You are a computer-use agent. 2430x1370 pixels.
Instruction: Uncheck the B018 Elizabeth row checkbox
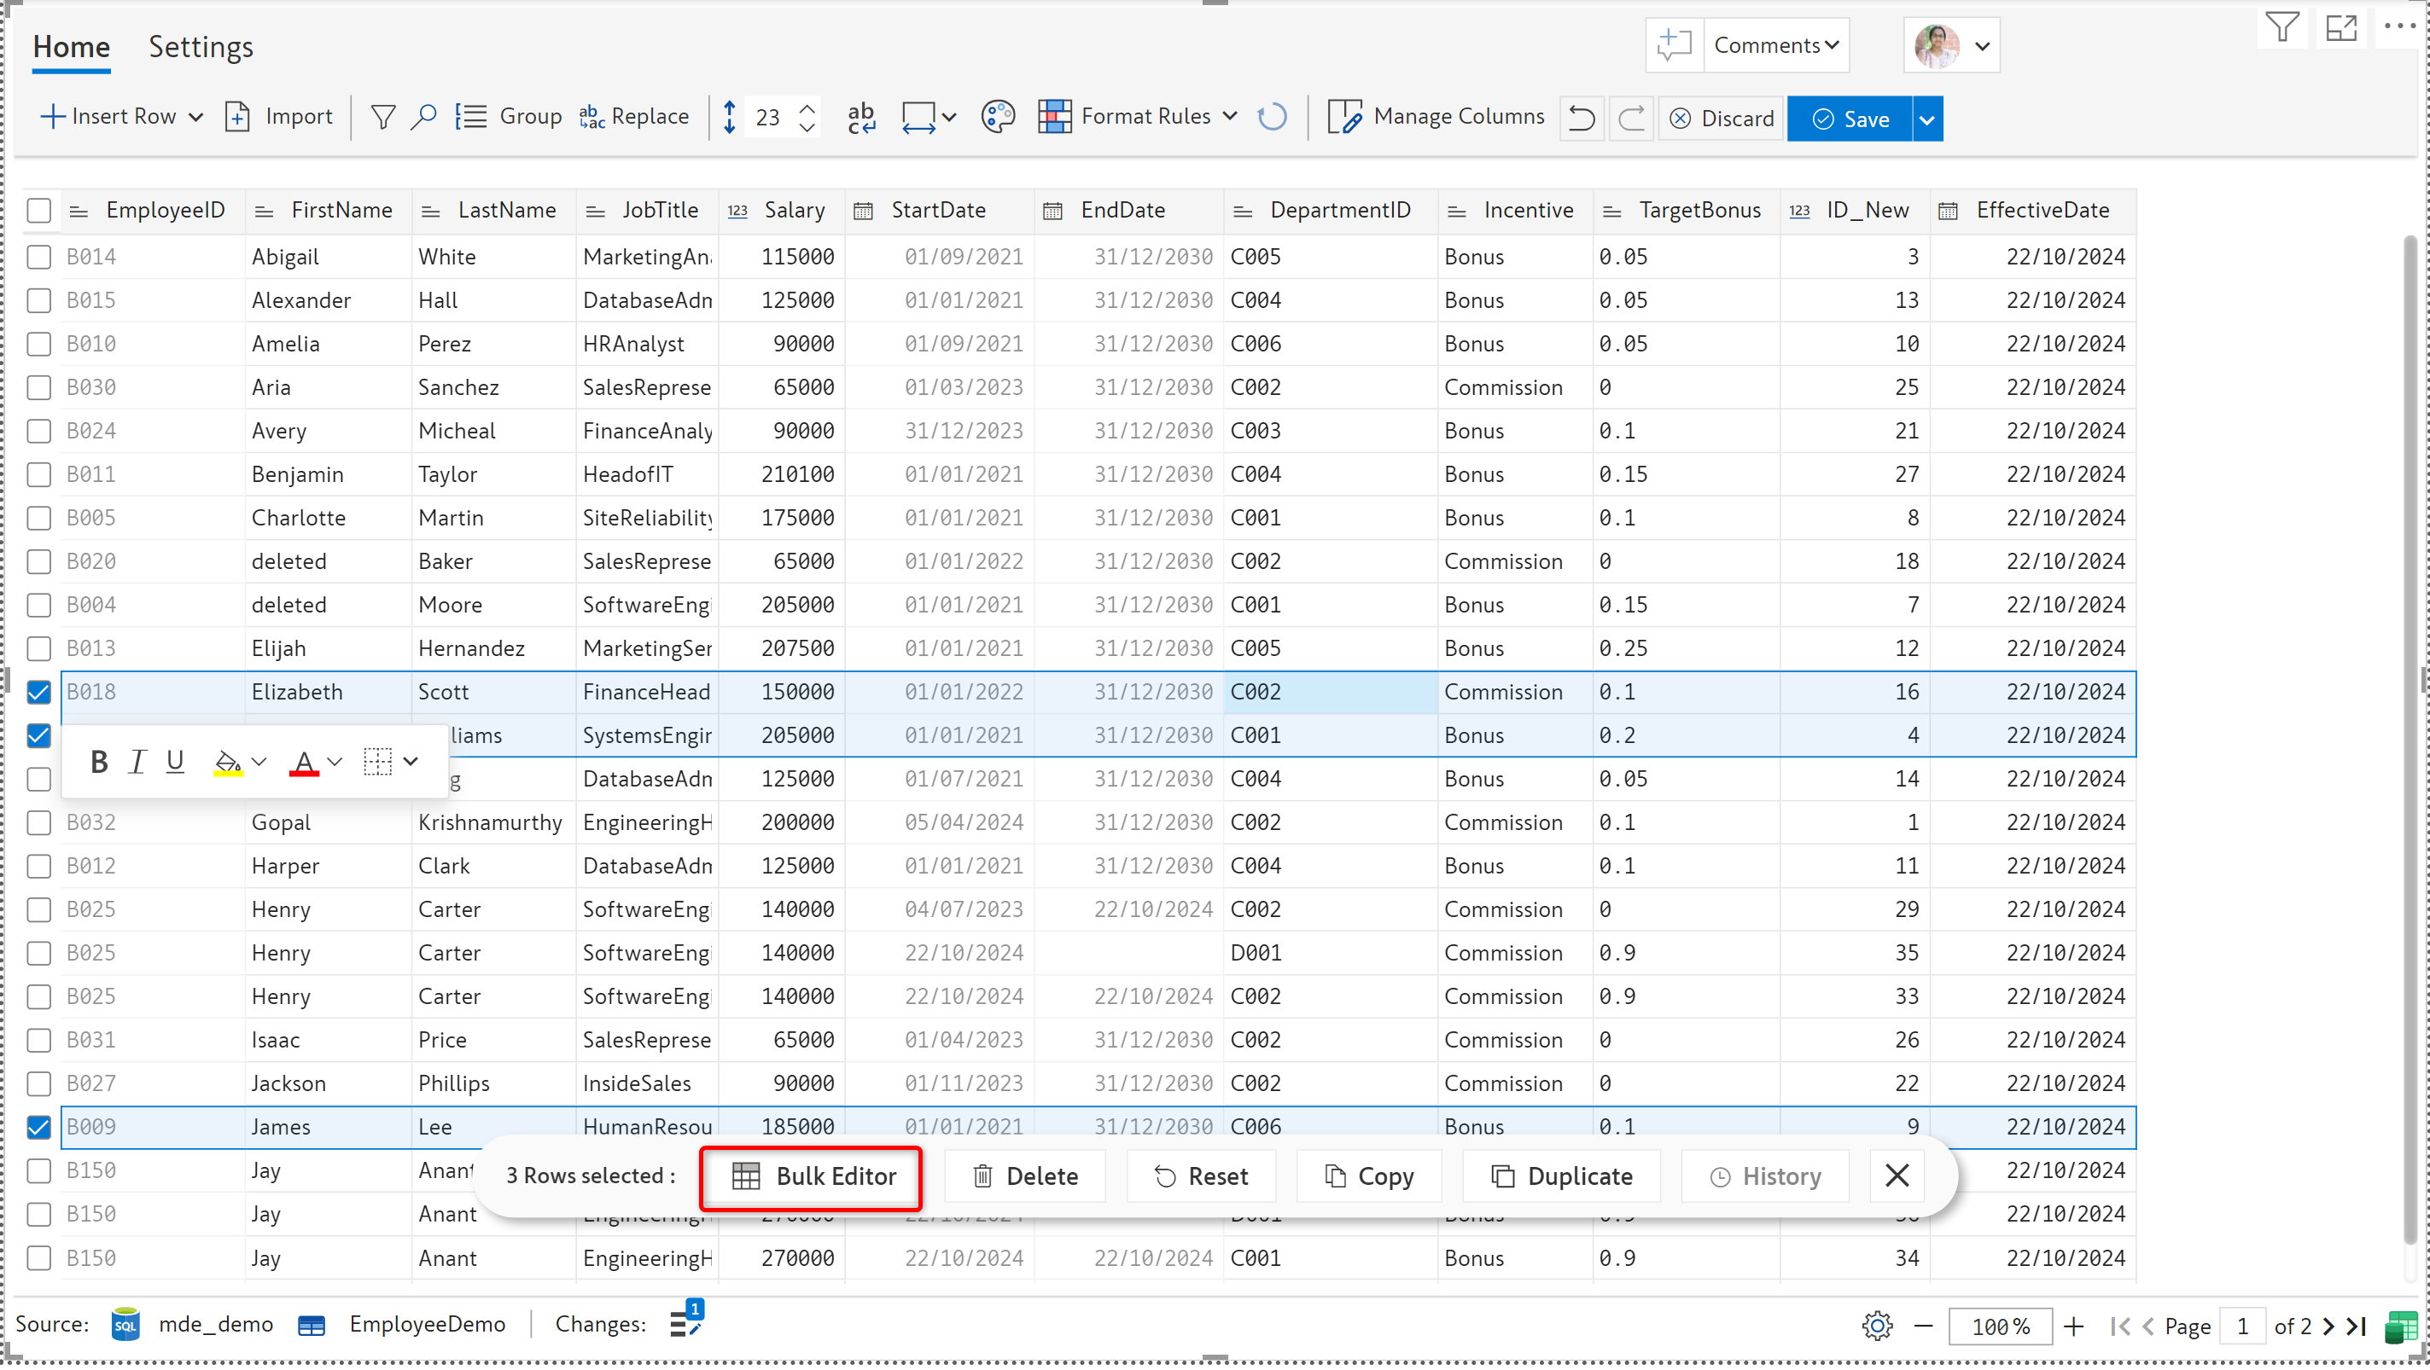pos(38,693)
